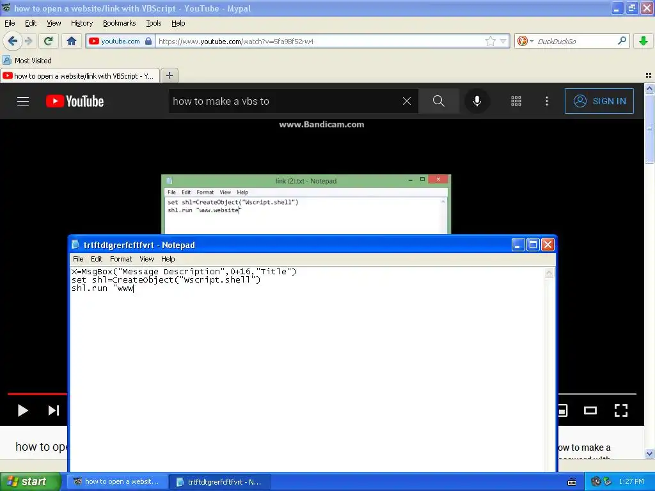
Task: Open Notepad's Help menu
Action: pyautogui.click(x=168, y=259)
